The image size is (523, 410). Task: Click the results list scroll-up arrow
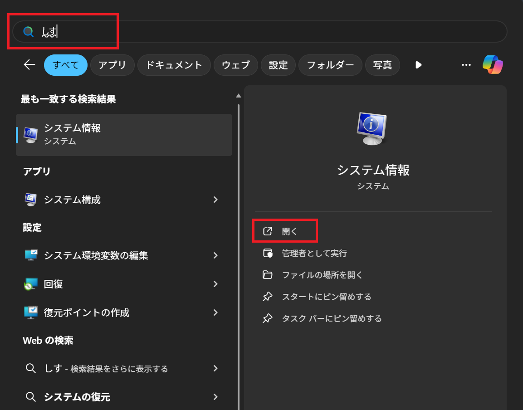click(239, 96)
